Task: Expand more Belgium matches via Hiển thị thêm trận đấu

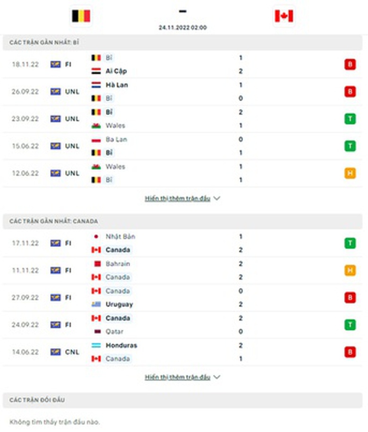Action: [177, 199]
